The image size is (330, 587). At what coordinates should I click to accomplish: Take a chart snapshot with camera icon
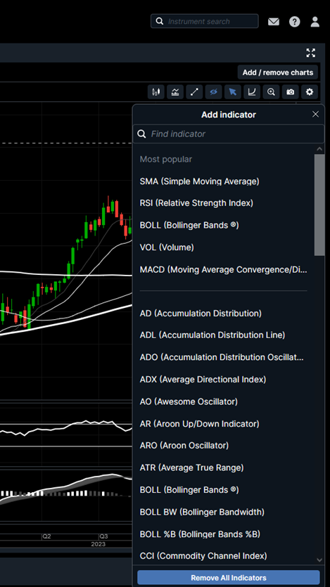[x=291, y=91]
